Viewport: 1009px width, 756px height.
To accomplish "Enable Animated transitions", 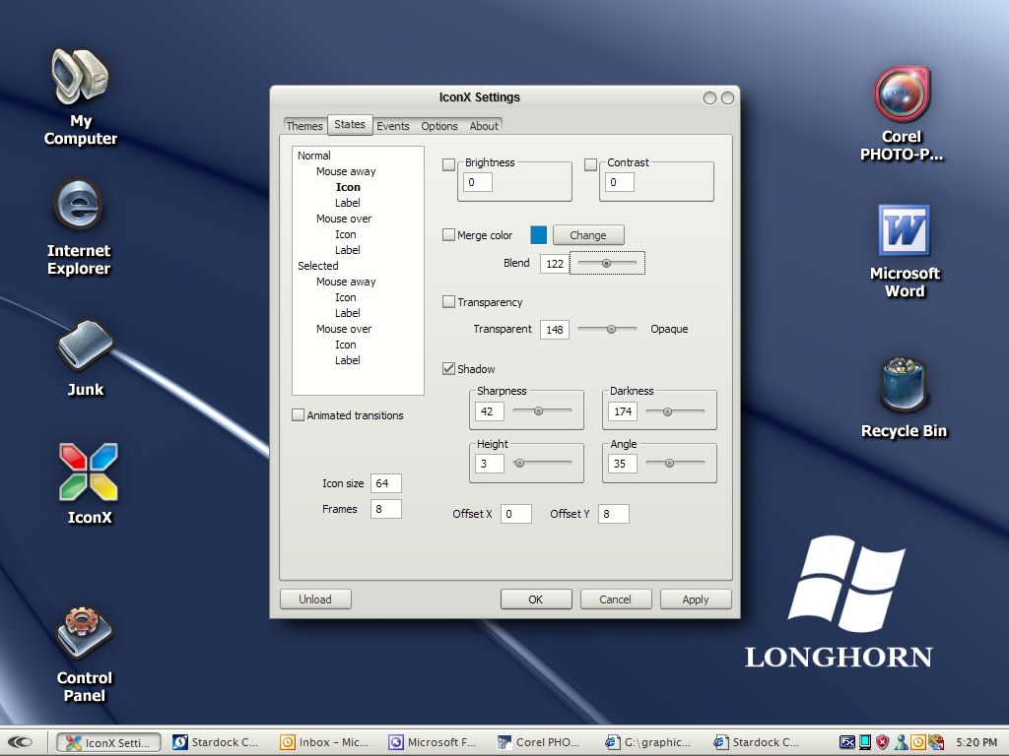I will (x=298, y=414).
